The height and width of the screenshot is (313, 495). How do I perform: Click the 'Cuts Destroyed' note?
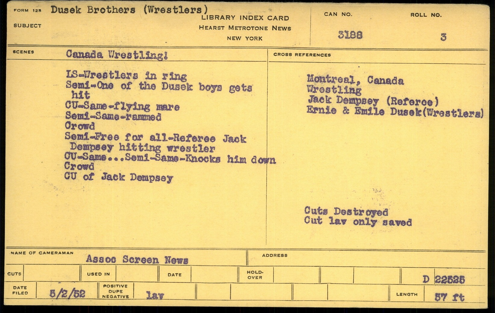click(346, 211)
